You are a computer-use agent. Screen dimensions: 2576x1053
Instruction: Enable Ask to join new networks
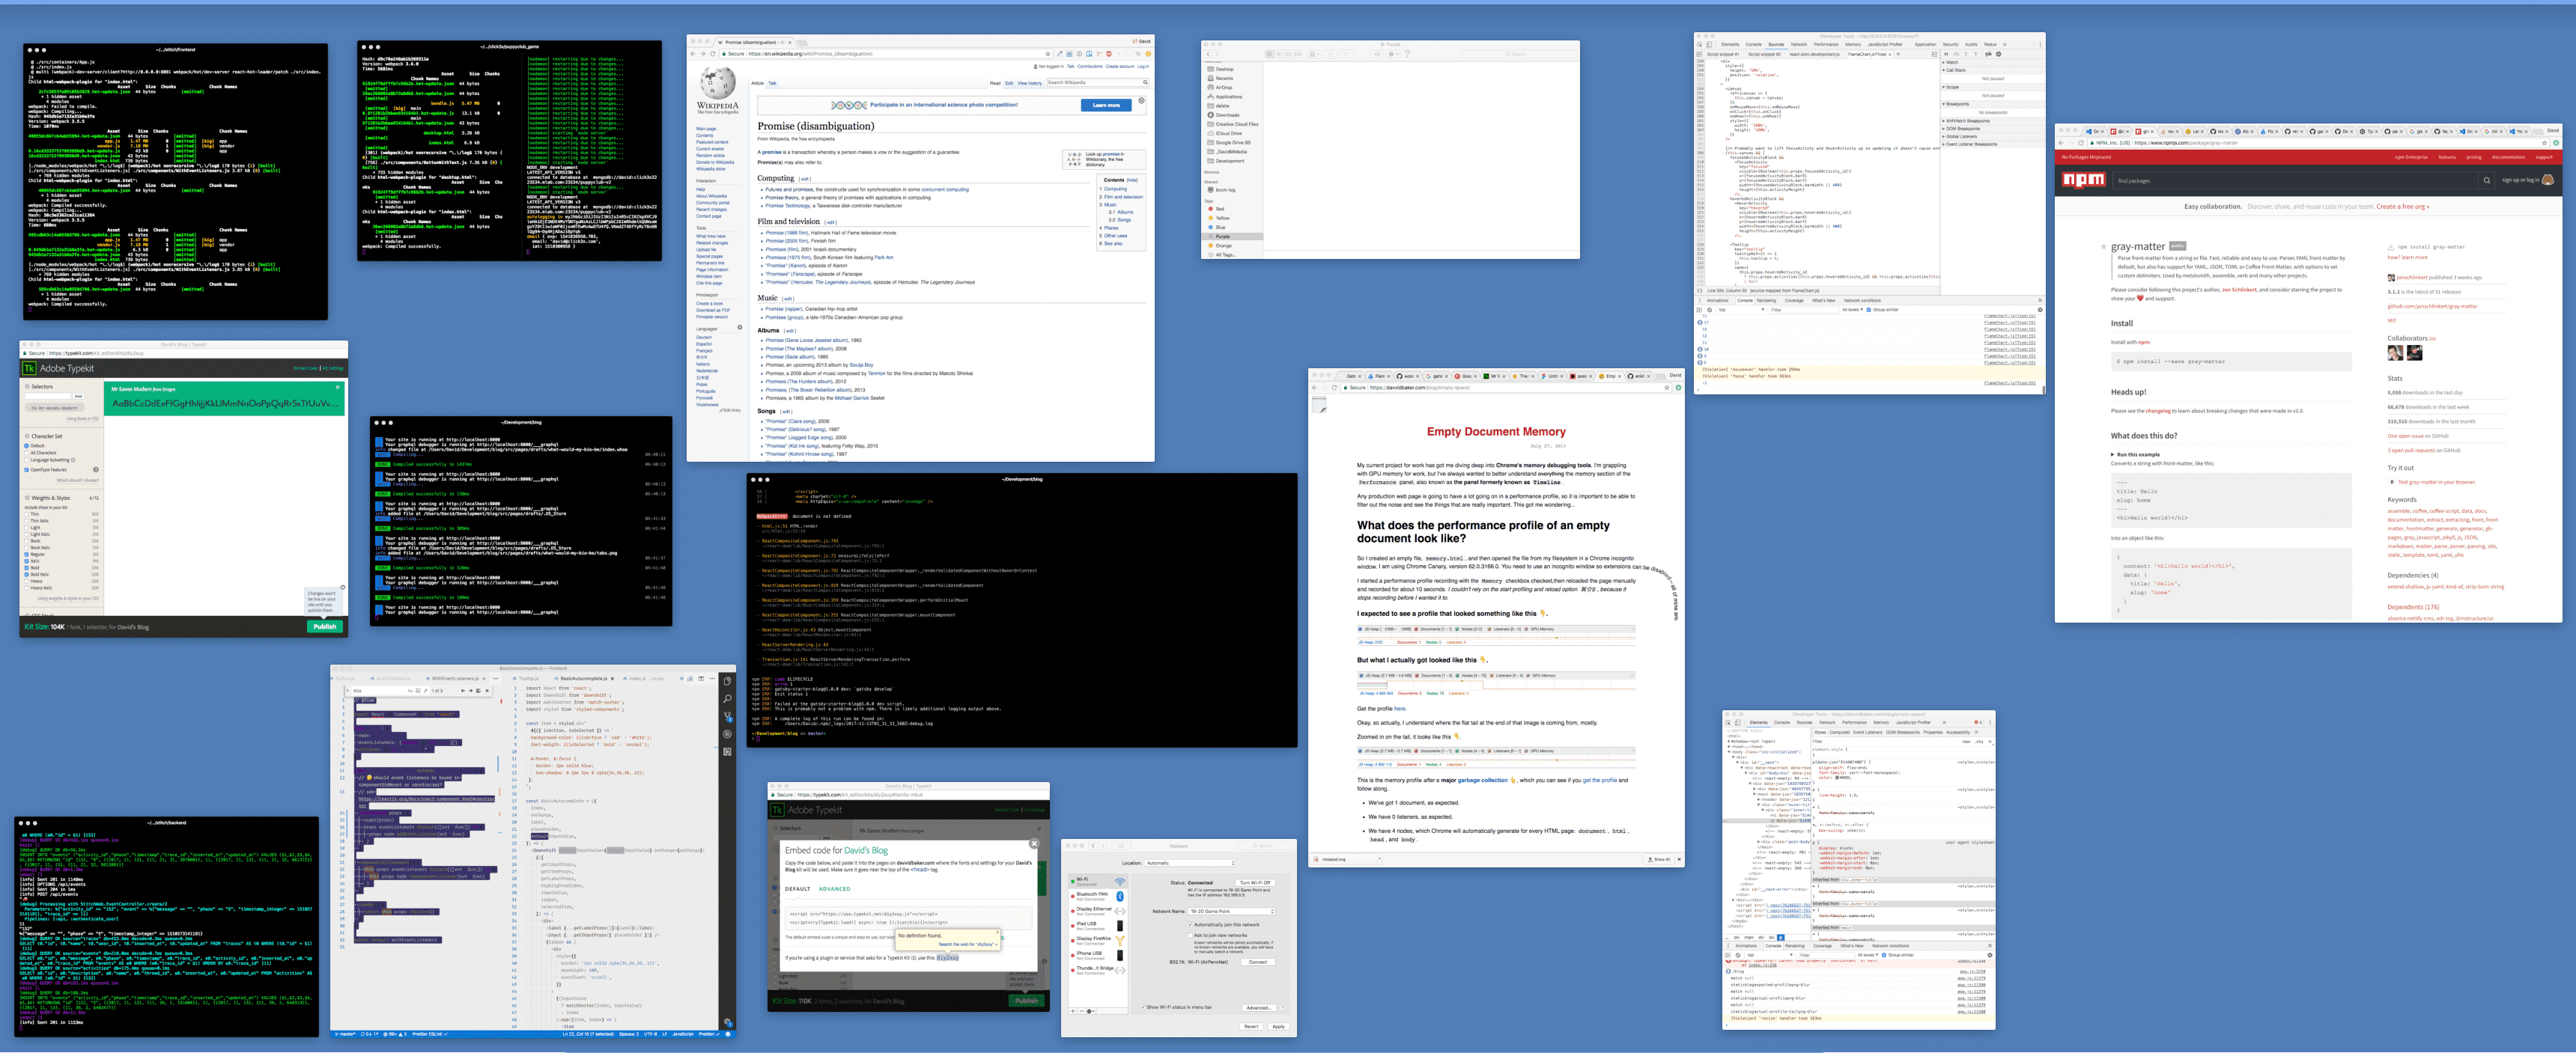point(1190,935)
